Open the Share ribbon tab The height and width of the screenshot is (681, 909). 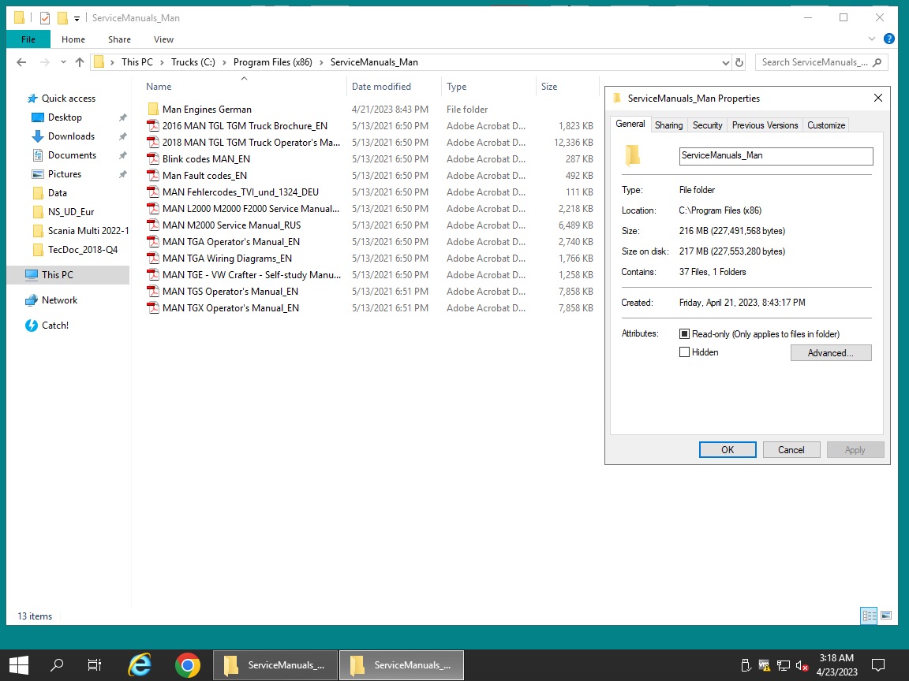[119, 39]
